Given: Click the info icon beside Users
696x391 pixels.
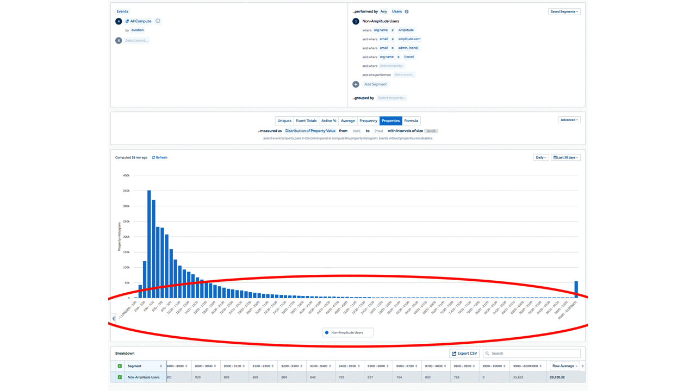Looking at the screenshot, I should pos(407,11).
